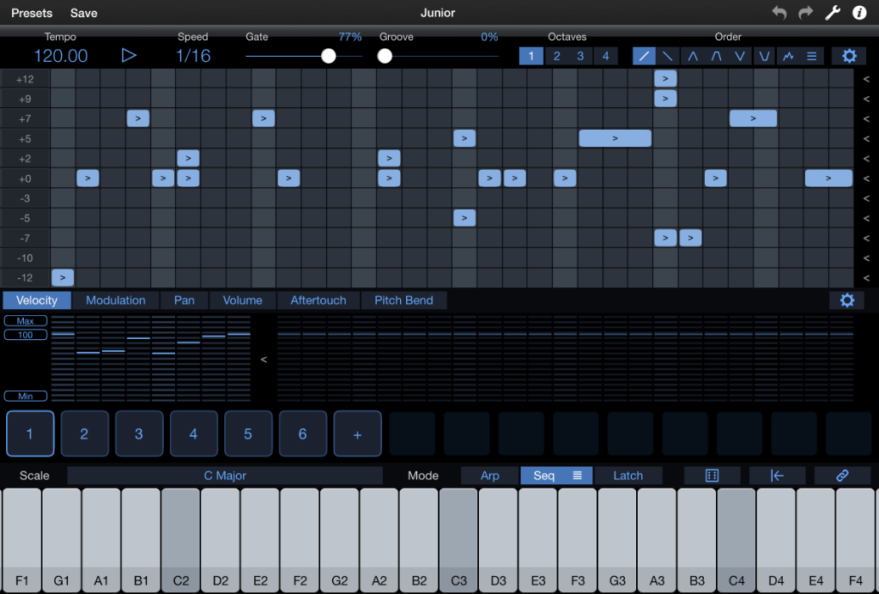Viewport: 879px width, 594px height.
Task: Click the chain link icon
Action: 842,476
